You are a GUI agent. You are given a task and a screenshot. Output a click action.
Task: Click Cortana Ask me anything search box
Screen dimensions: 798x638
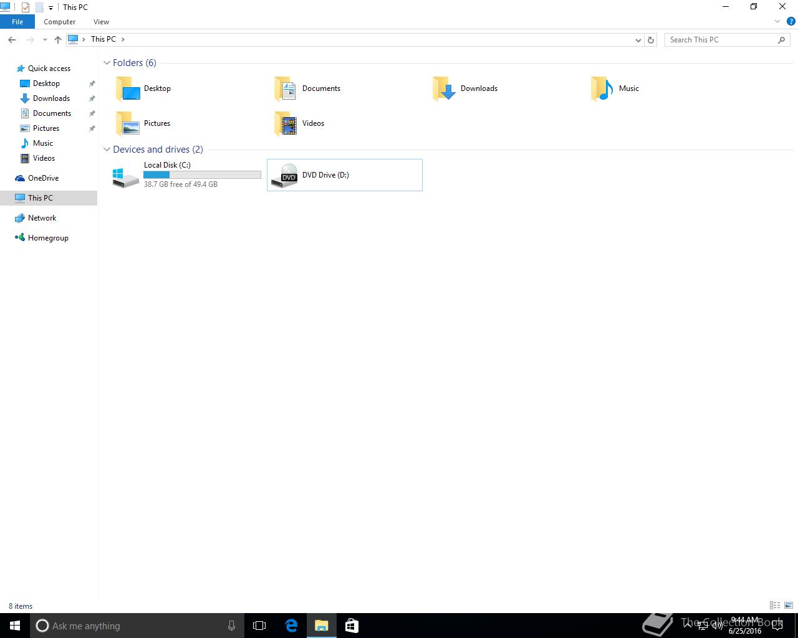(136, 626)
